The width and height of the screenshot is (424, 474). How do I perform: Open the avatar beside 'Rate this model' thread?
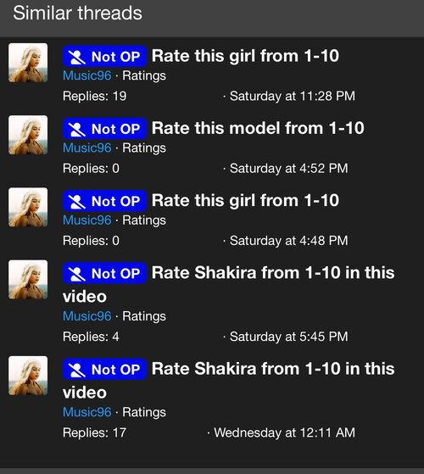coord(28,135)
